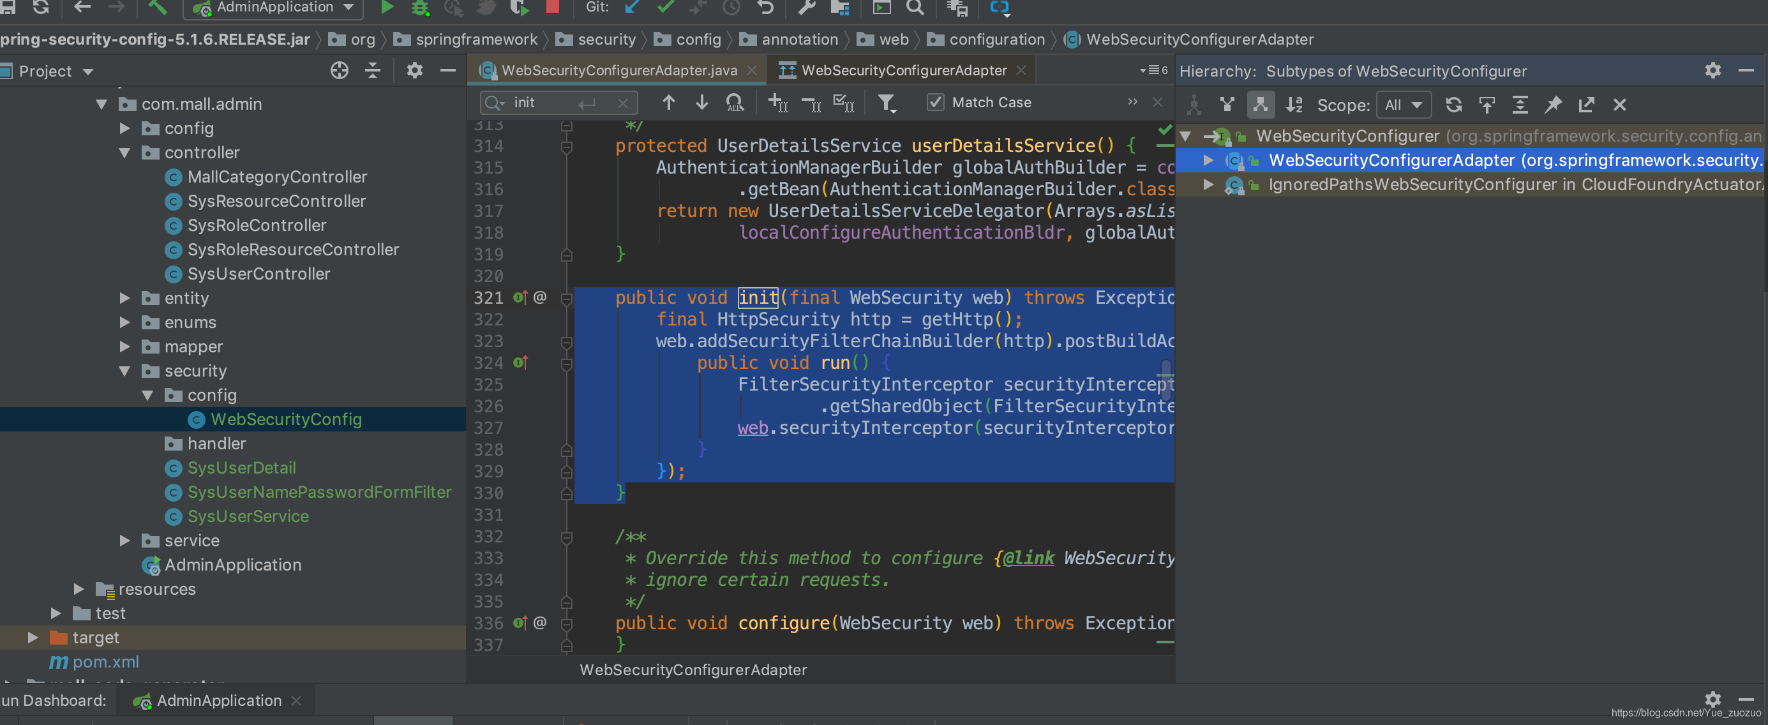Click the locate file in project icon
Image resolution: width=1768 pixels, height=725 pixels.
(x=338, y=70)
